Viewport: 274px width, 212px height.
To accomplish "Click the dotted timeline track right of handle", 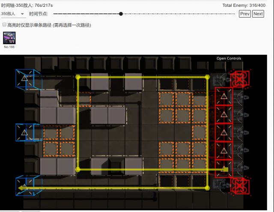I will (180, 14).
